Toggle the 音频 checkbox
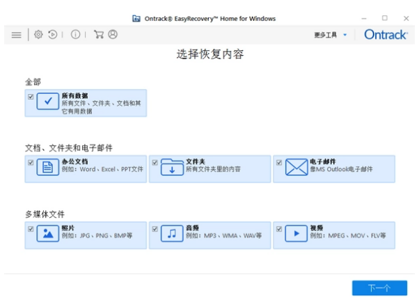The height and width of the screenshot is (298, 419). tap(155, 229)
